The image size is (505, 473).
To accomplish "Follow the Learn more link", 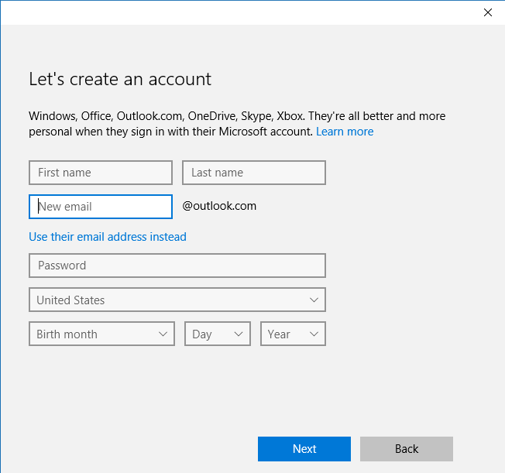I will (x=345, y=132).
